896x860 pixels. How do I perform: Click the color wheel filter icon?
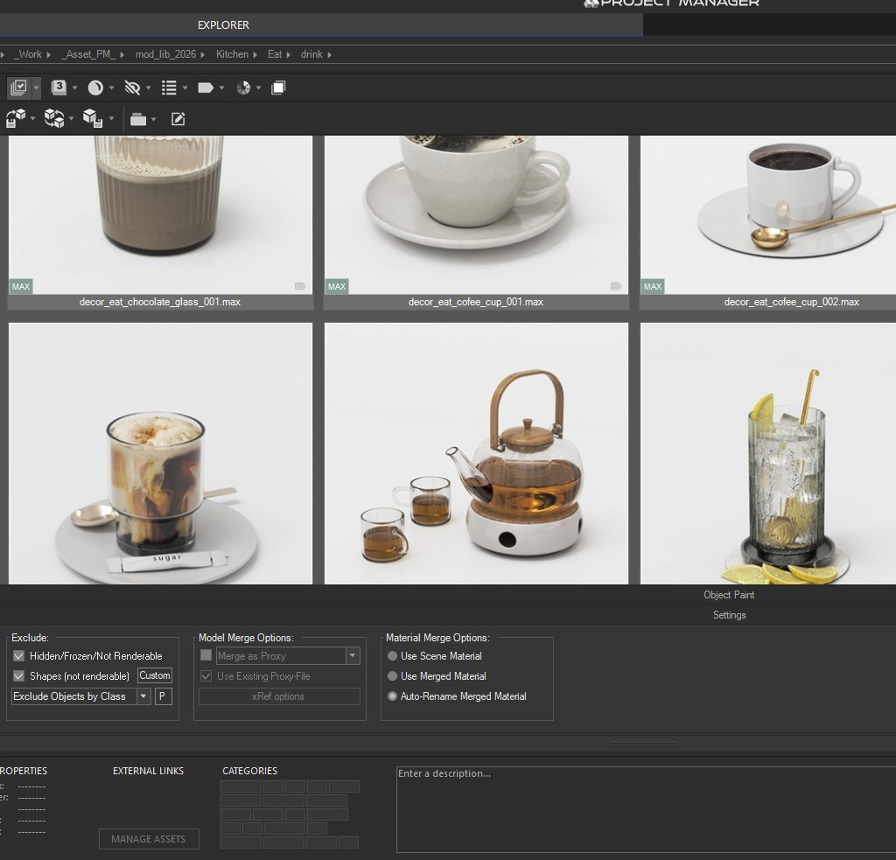click(244, 87)
